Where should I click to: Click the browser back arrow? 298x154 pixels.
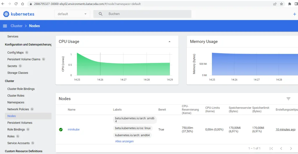(x=3, y=4)
